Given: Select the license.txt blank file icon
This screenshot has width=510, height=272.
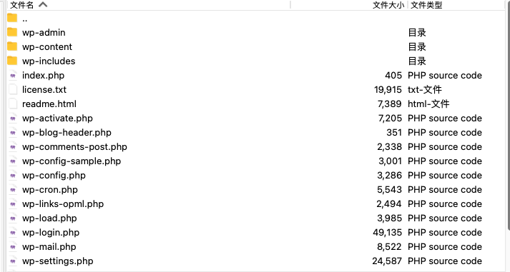Looking at the screenshot, I should click(x=13, y=89).
